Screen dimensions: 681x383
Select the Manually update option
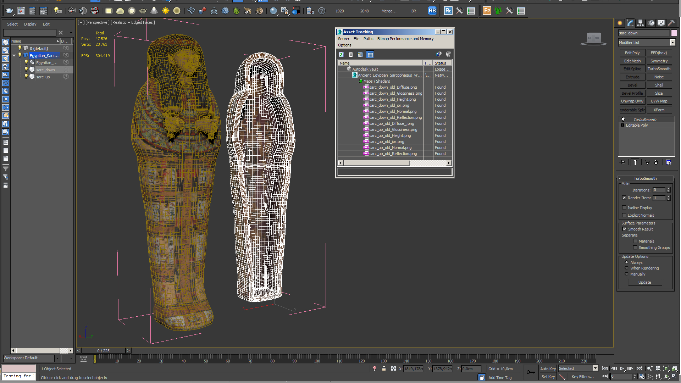click(x=627, y=274)
